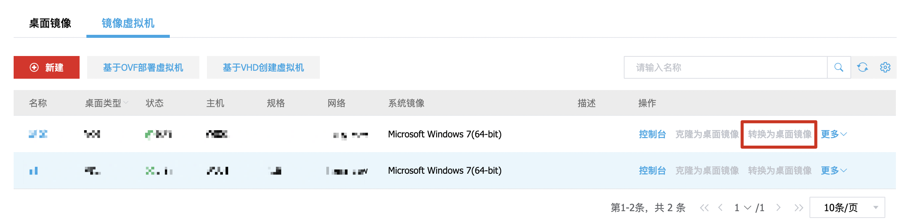
Task: Click the 新建 button
Action: 47,67
